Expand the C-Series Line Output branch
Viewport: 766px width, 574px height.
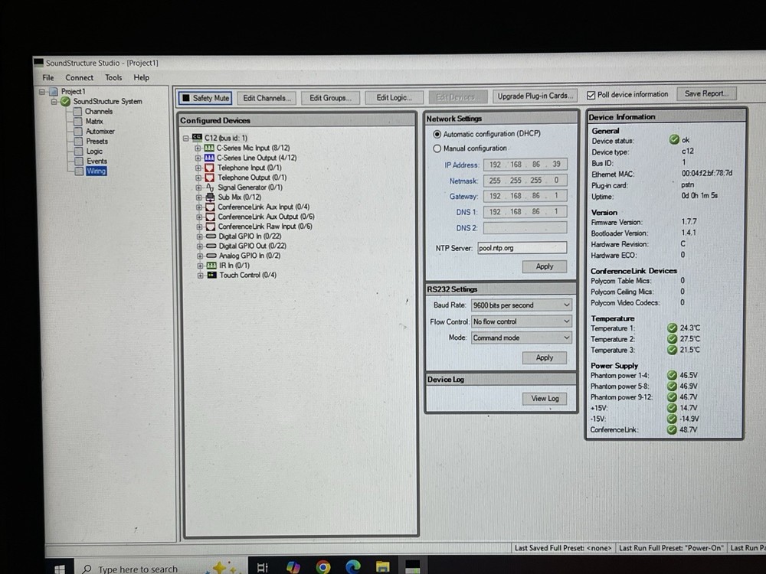[198, 158]
